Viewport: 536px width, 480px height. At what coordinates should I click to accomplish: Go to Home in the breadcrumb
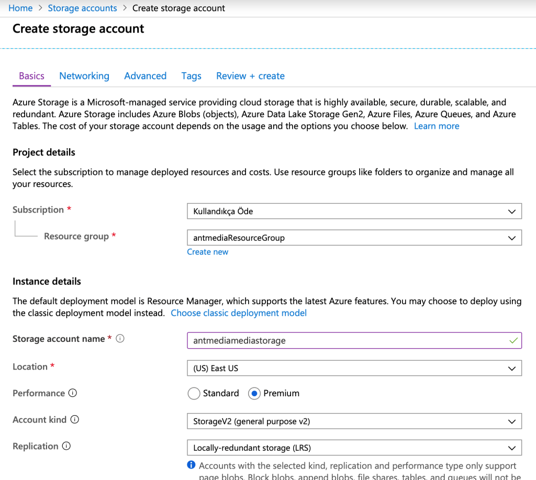coord(20,8)
